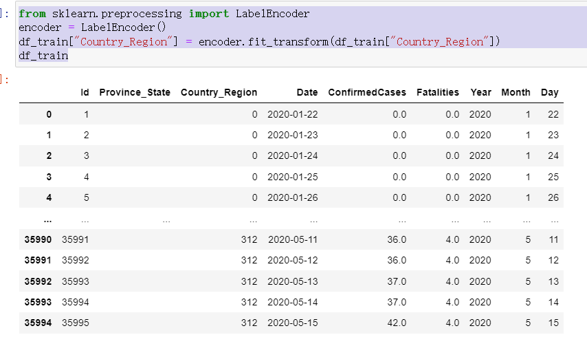Click the final df_train line in code cell

click(43, 55)
